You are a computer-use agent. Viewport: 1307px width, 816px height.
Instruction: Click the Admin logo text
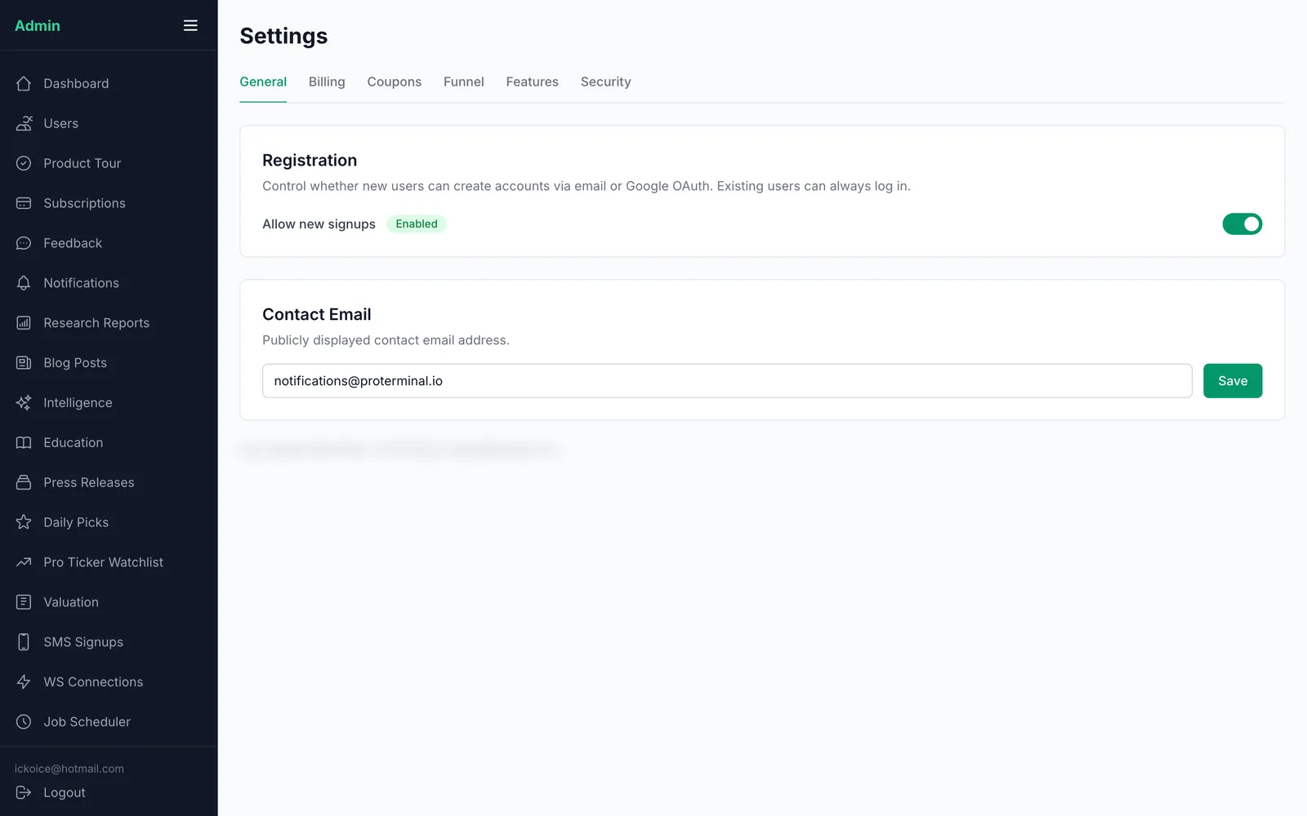coord(38,25)
